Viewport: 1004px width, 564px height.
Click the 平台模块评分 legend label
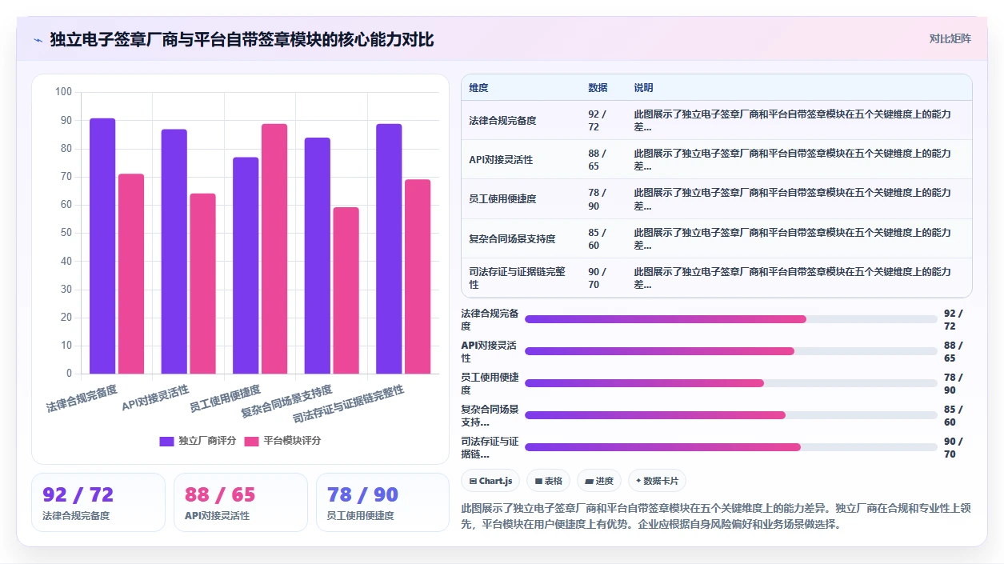tap(292, 441)
